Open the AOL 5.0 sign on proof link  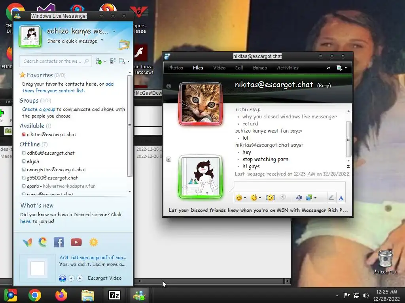point(93,257)
